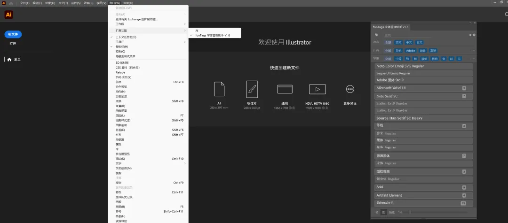Select 渐变 gradient panel entry
This screenshot has height=223, width=508.
[148, 183]
